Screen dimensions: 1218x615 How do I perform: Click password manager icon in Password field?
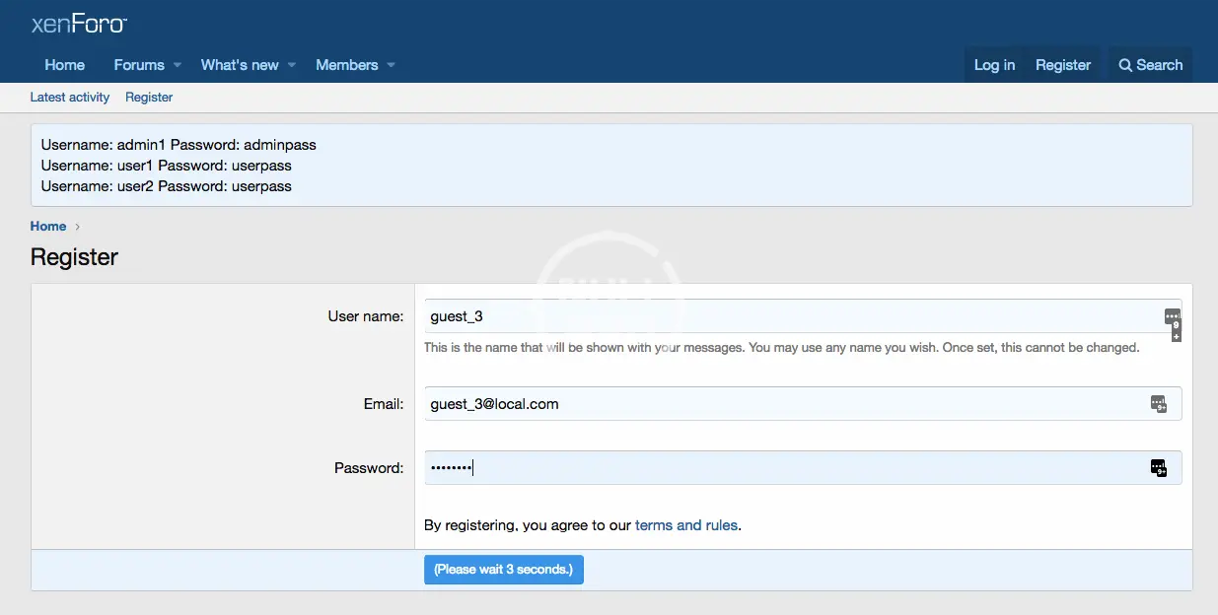(1159, 468)
